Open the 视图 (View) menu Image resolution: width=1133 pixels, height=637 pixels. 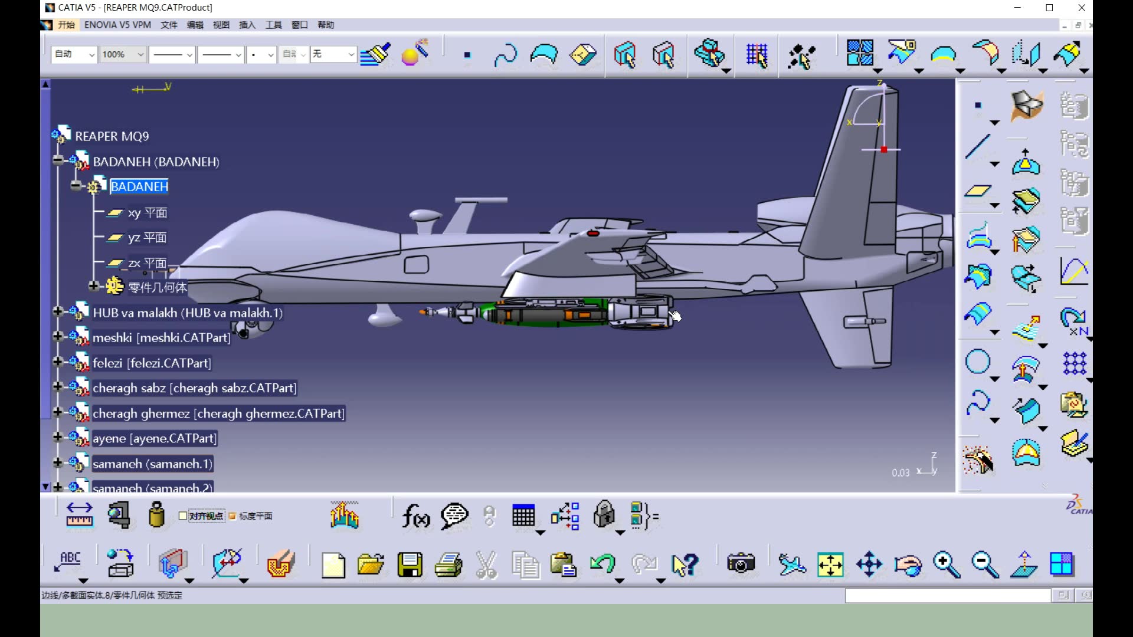coord(221,25)
